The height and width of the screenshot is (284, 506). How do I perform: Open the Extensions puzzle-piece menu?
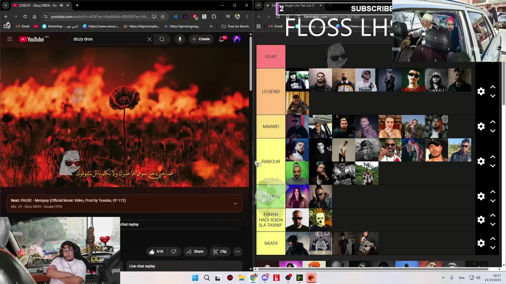click(x=214, y=17)
